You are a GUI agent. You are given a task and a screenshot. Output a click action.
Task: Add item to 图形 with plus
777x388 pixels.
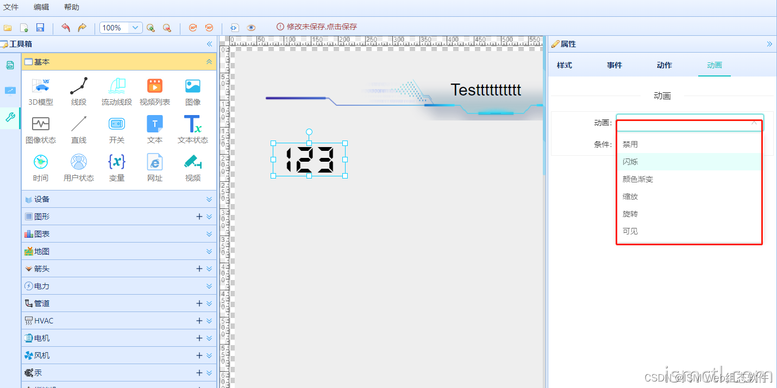199,217
